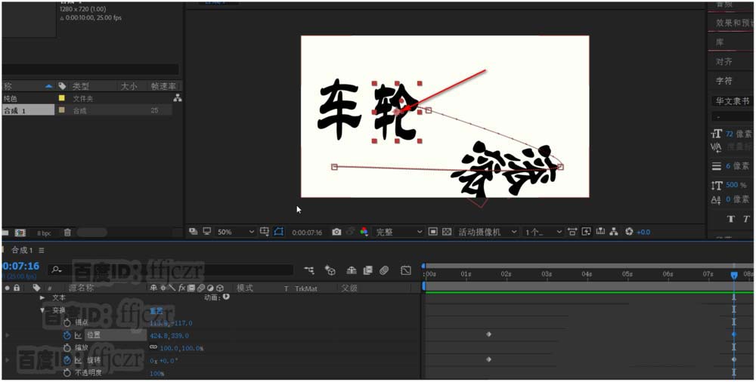Click the position value 424.8,339.0
Screen dimensions: 756x382
click(169, 335)
